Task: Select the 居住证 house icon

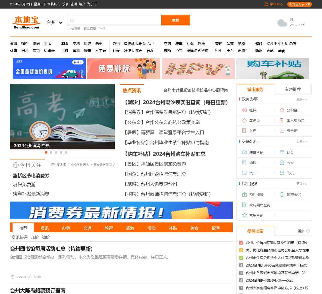Action: [x=244, y=120]
